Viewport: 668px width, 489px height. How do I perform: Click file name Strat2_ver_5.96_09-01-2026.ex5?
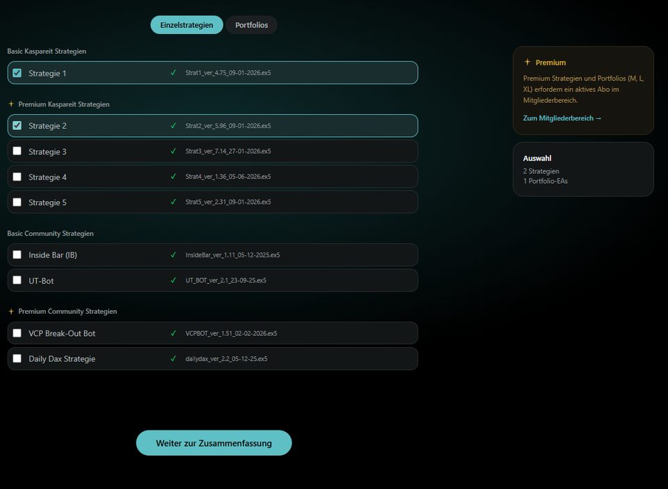(x=228, y=126)
